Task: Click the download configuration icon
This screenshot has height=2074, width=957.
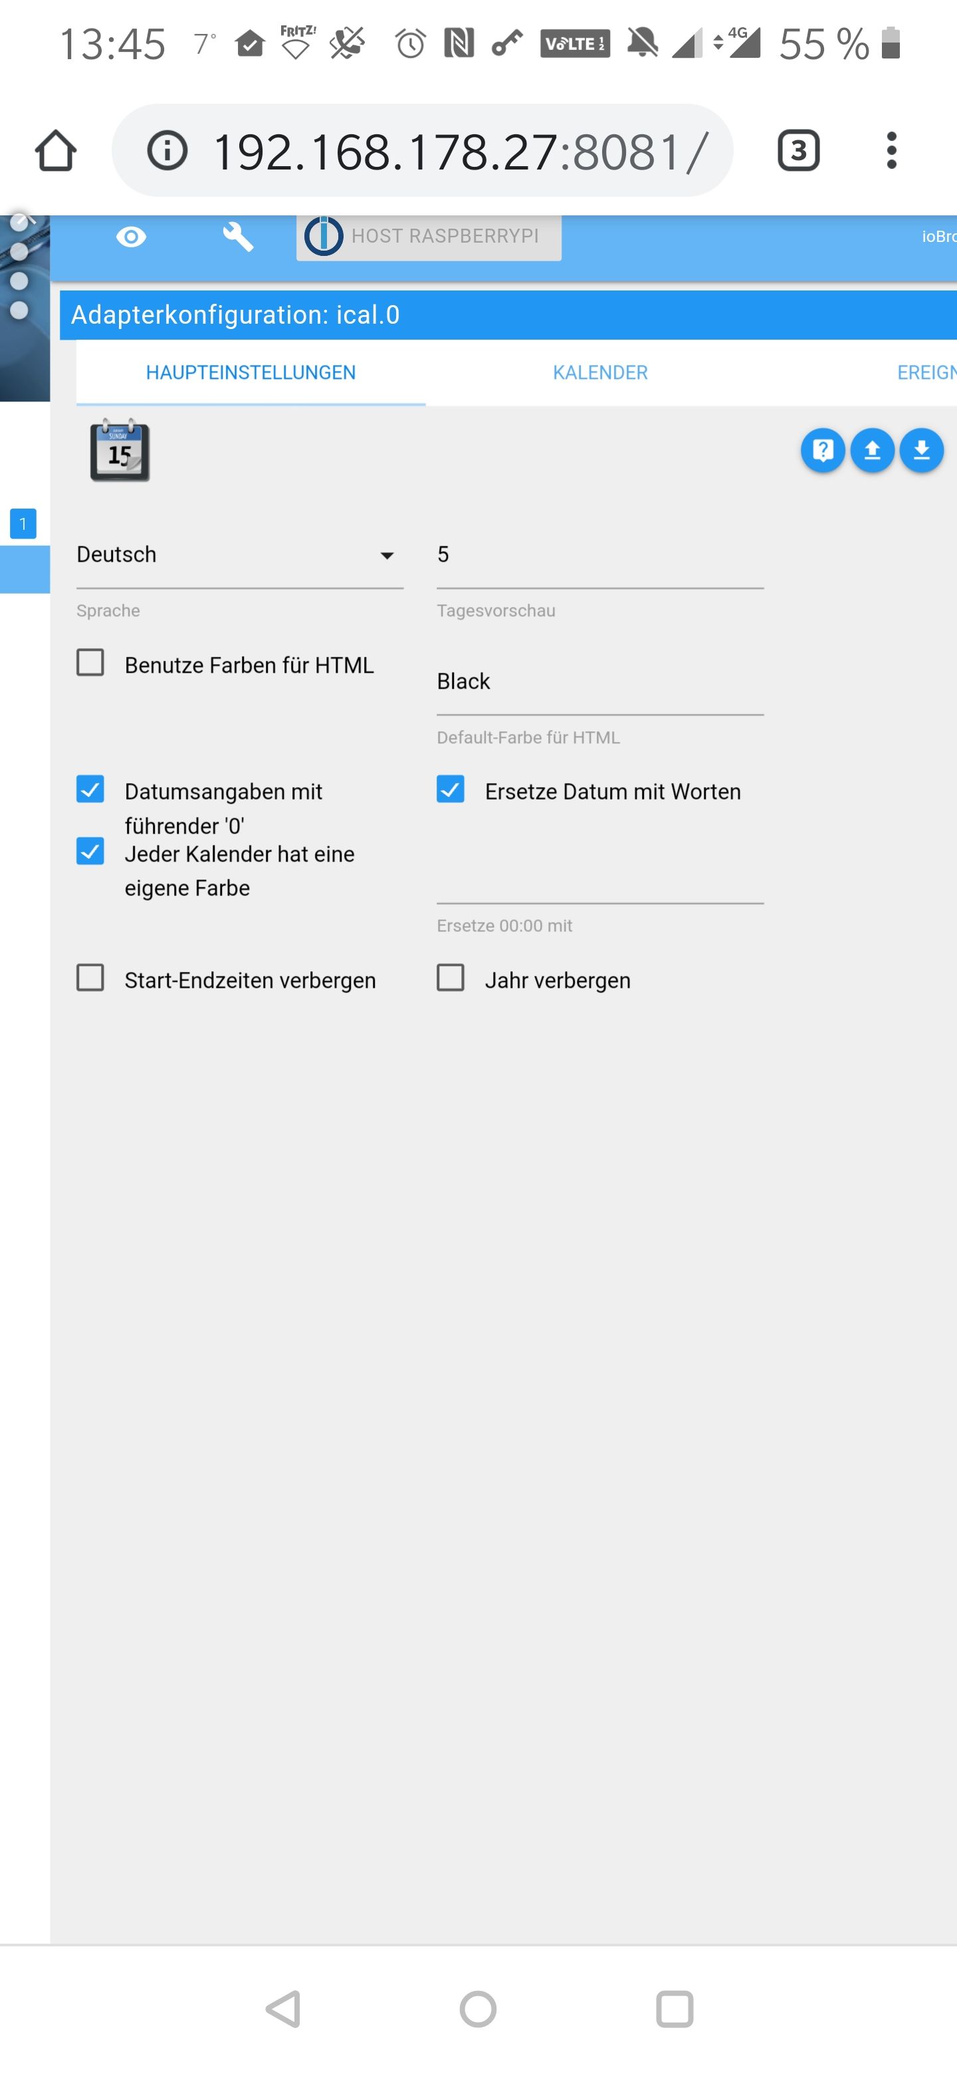Action: point(922,450)
